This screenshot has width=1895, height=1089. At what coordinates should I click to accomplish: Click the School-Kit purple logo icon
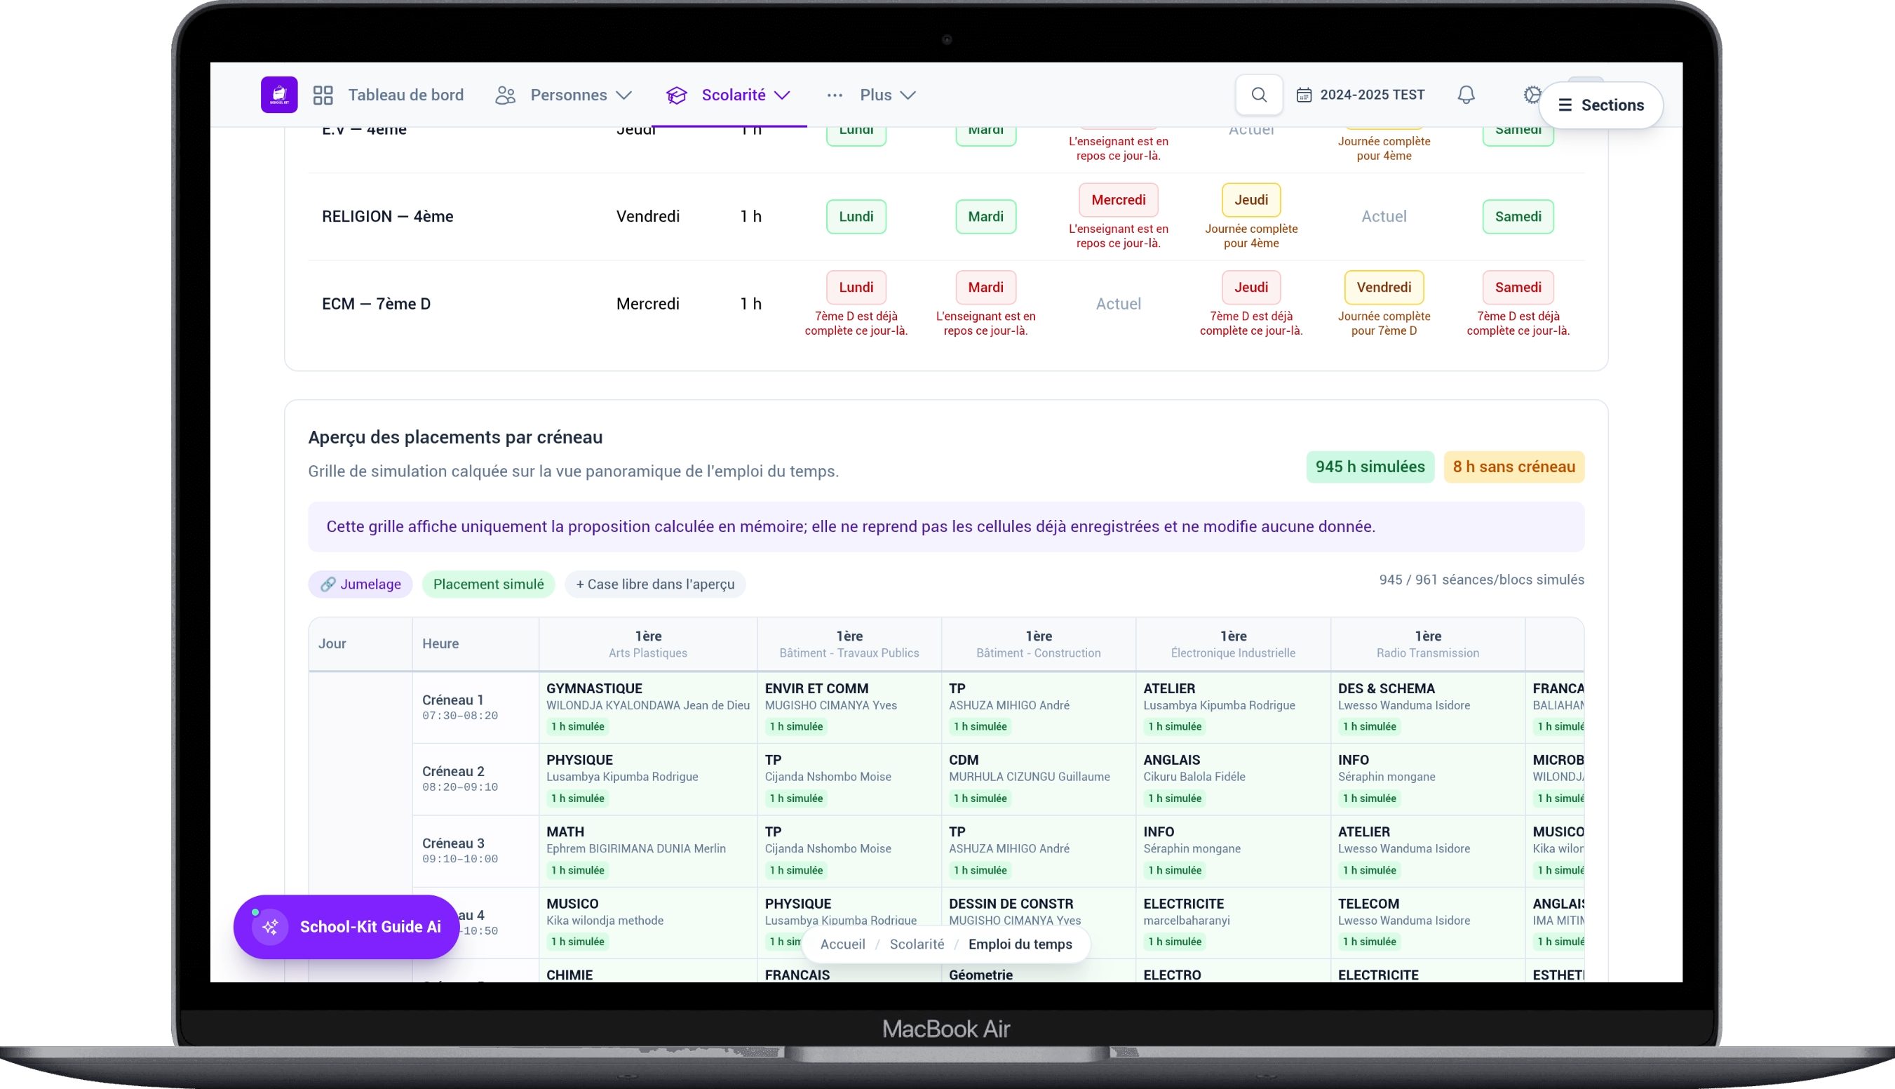tap(279, 95)
